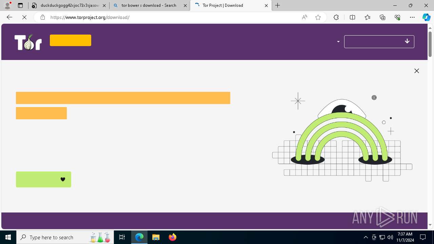Image resolution: width=434 pixels, height=244 pixels.
Task: Open the notification center
Action: (423, 237)
